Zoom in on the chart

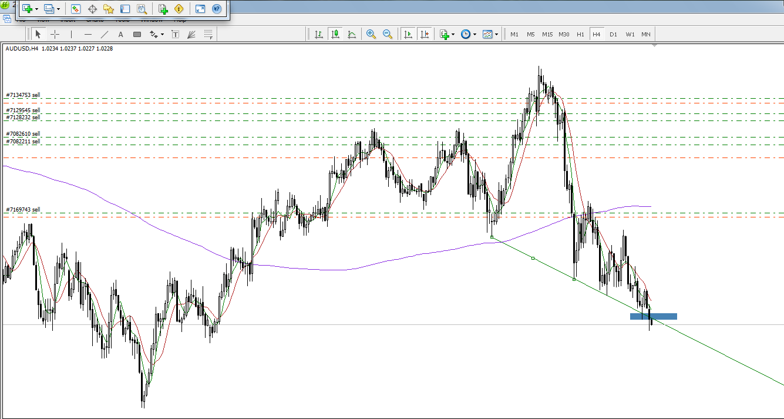[371, 34]
